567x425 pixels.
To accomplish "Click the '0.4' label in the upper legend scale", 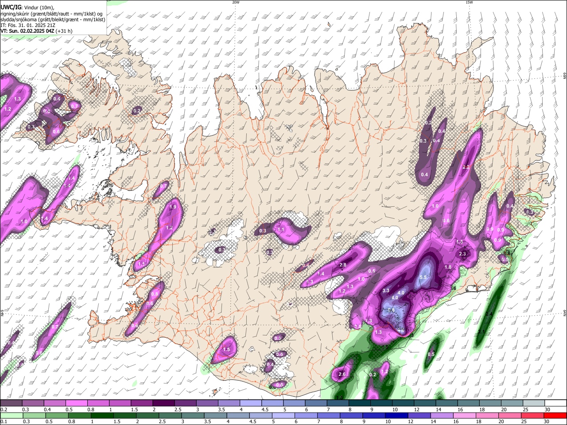I will point(47,410).
